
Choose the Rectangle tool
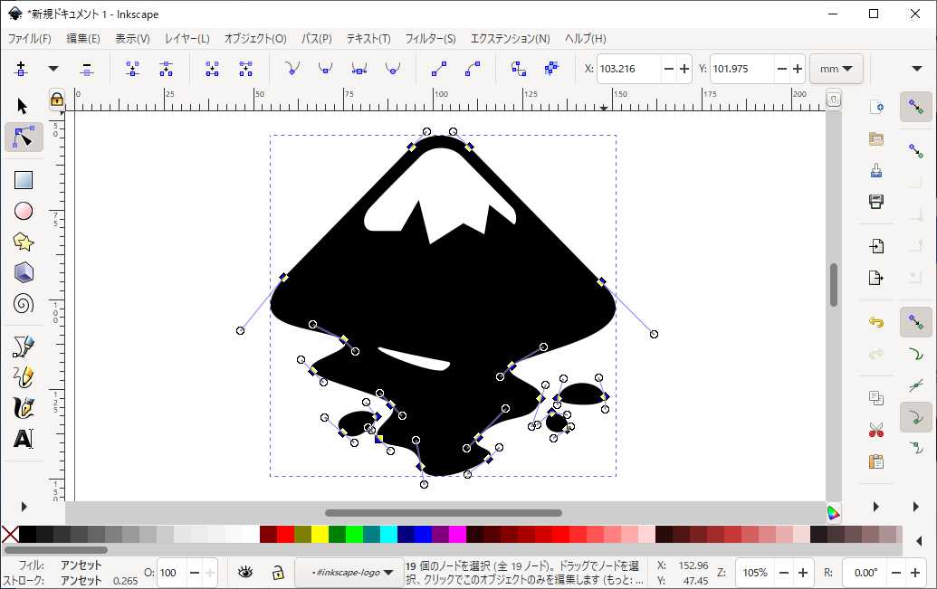pyautogui.click(x=24, y=180)
